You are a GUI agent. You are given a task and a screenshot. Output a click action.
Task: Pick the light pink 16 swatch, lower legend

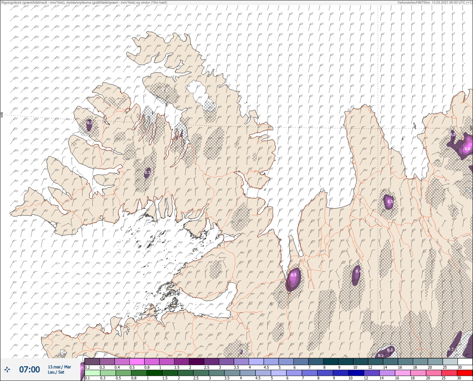[403, 373]
